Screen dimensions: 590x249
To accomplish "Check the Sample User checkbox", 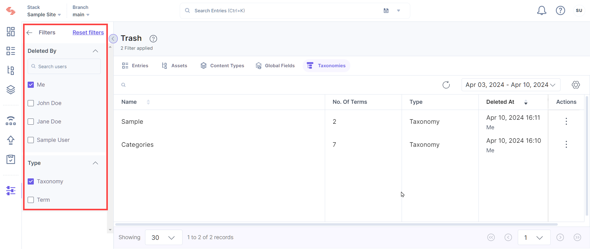I will 31,140.
